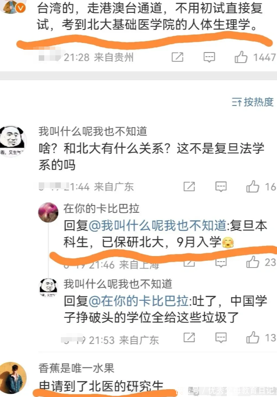The image size is (277, 397).
Task: Open comment box on the 21:53 reply
Action: click(x=221, y=338)
